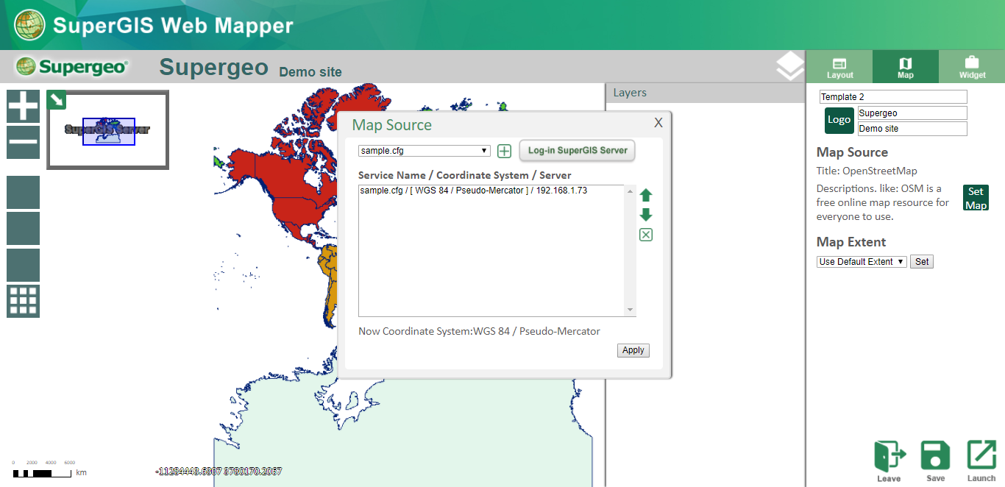Click Log-in SuperGIS Server button
This screenshot has width=1005, height=487.
(577, 151)
